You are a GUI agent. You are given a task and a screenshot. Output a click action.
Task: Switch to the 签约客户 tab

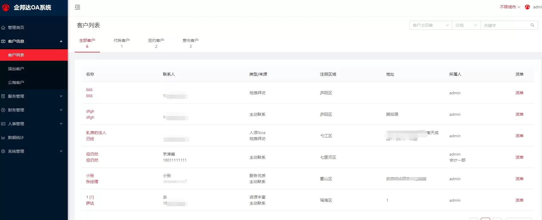coord(156,43)
